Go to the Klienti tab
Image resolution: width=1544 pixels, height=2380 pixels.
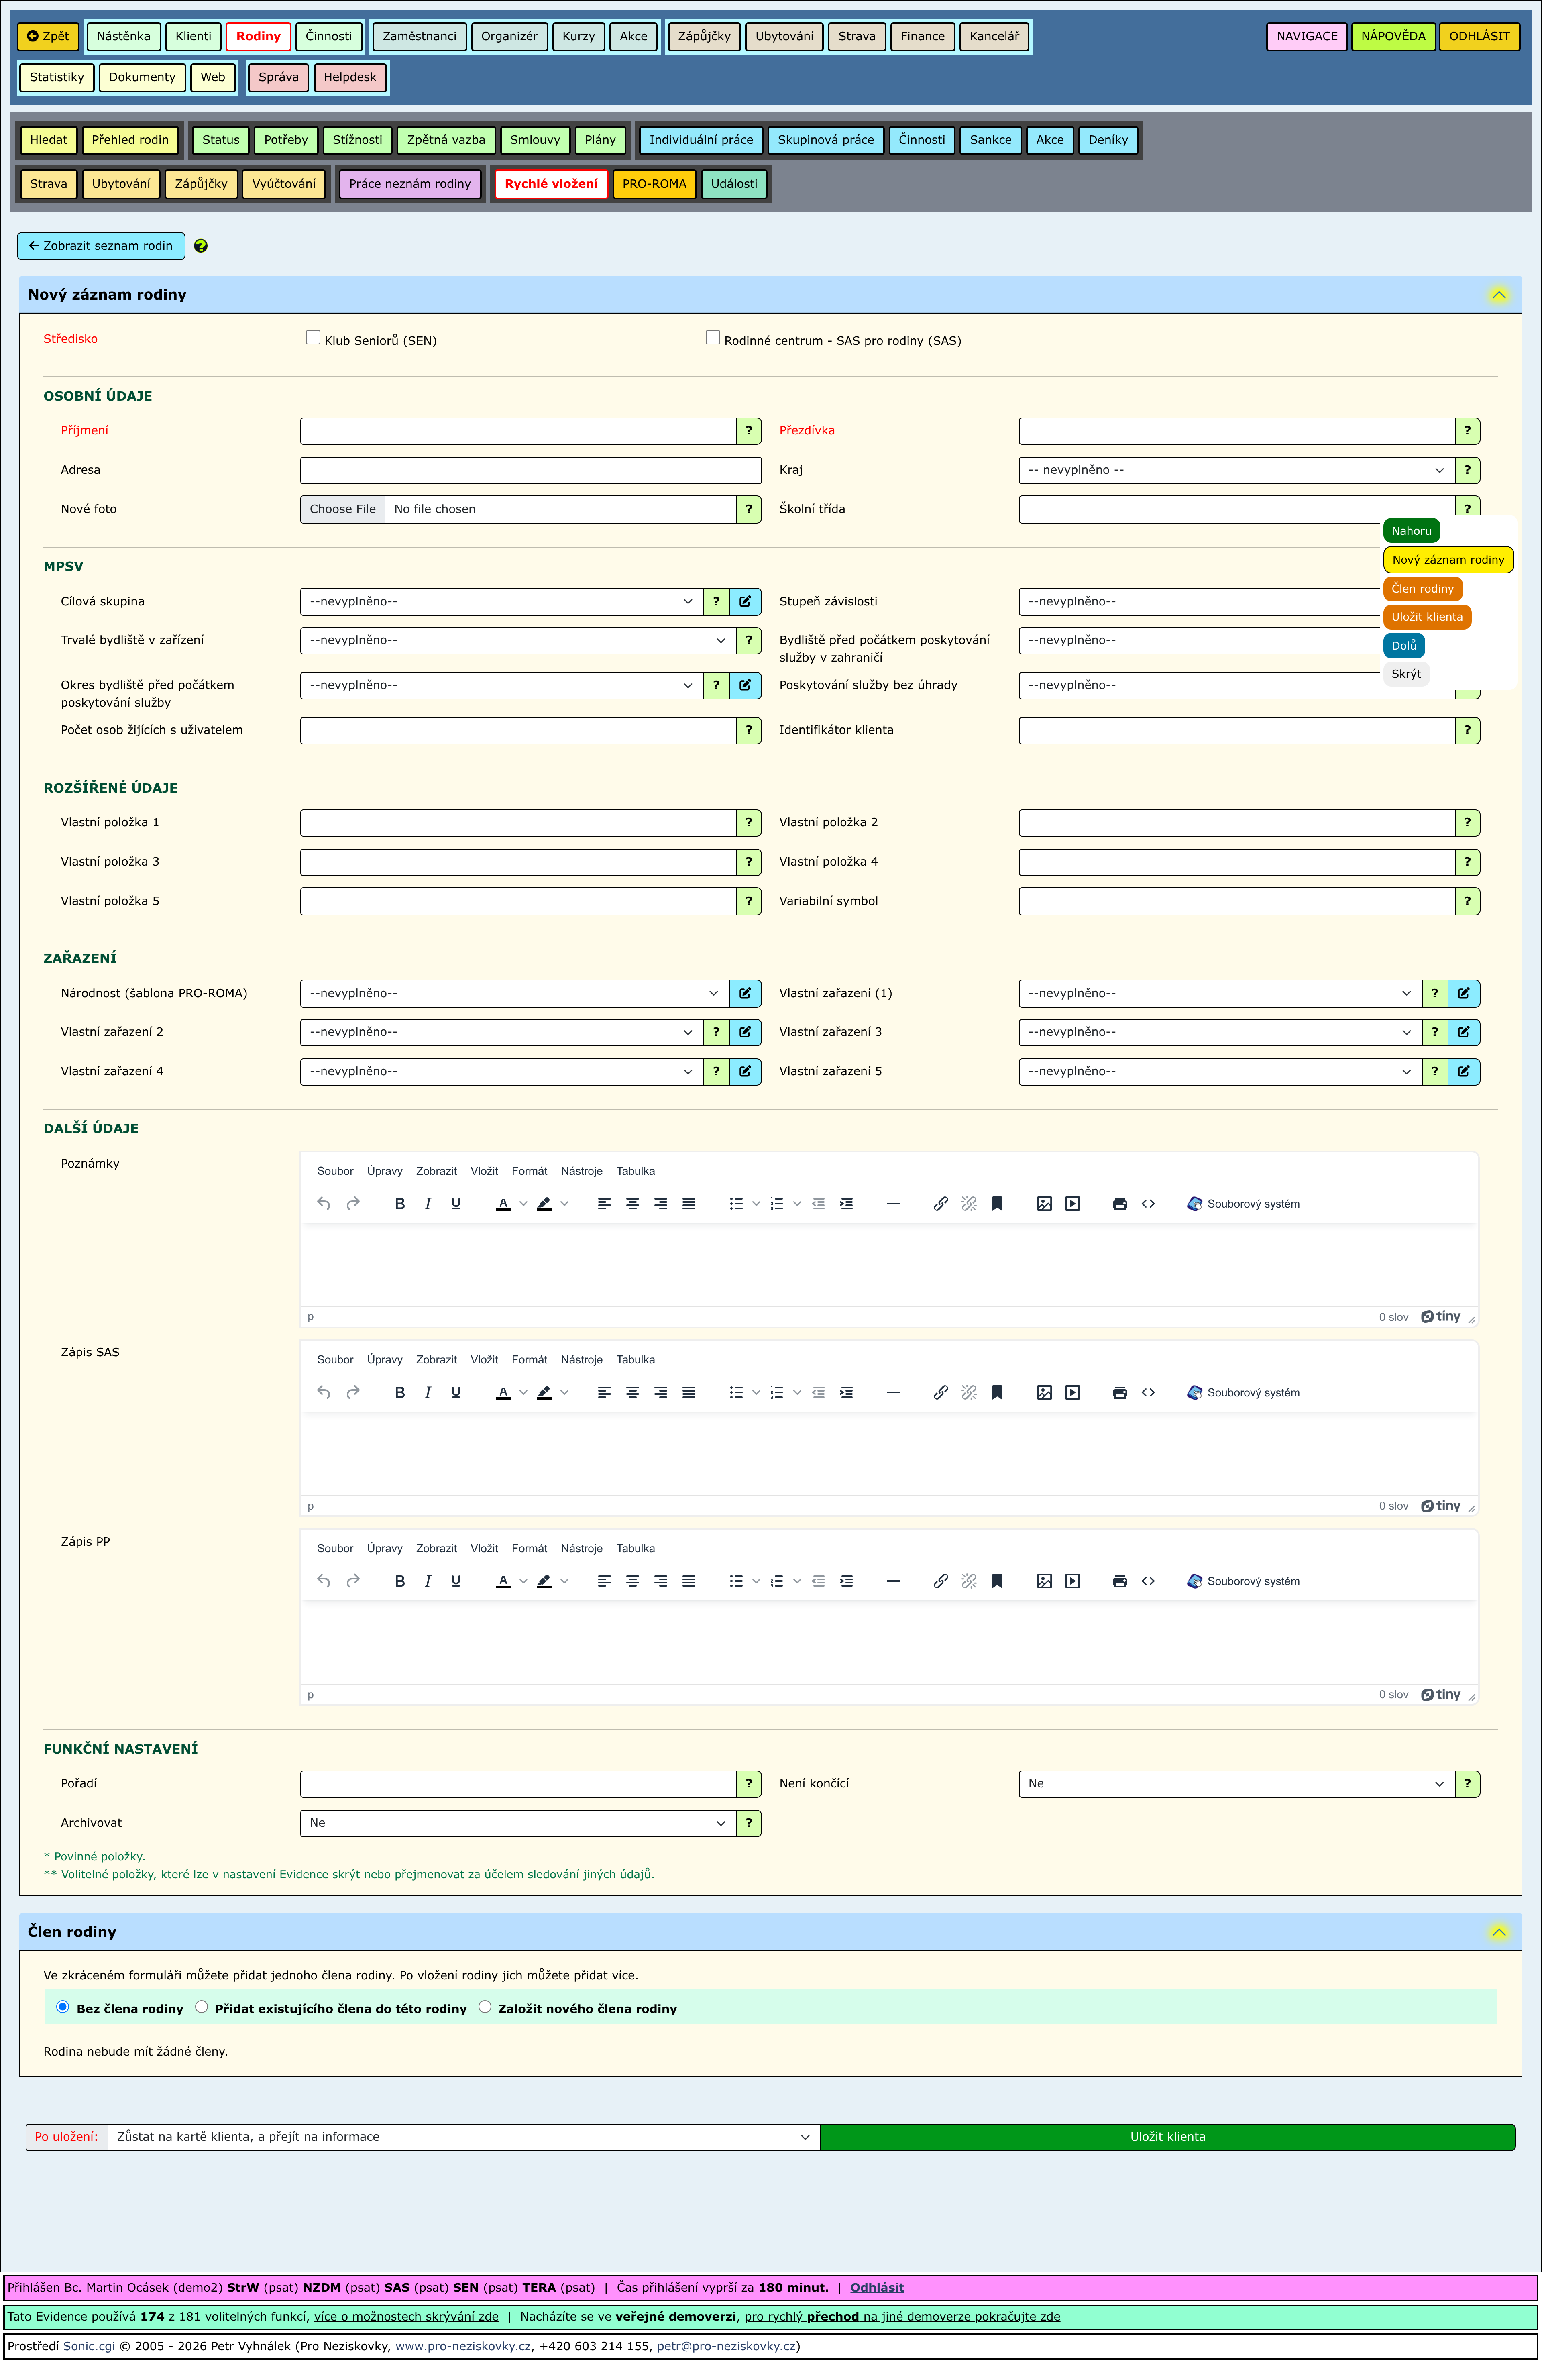(x=194, y=37)
